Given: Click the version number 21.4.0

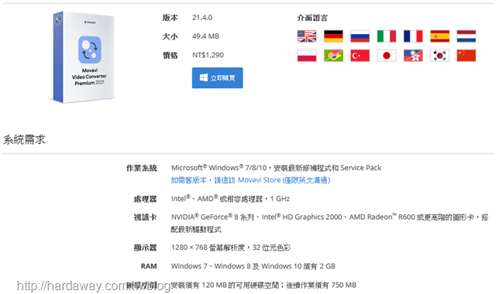Looking at the screenshot, I should 202,17.
